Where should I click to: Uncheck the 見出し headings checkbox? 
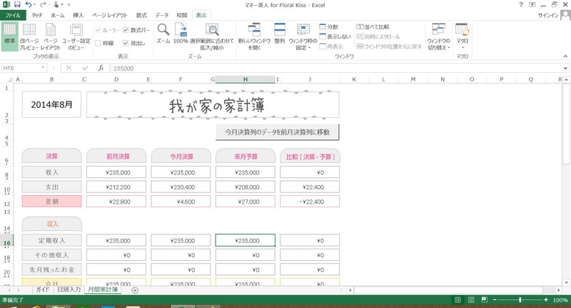point(126,43)
